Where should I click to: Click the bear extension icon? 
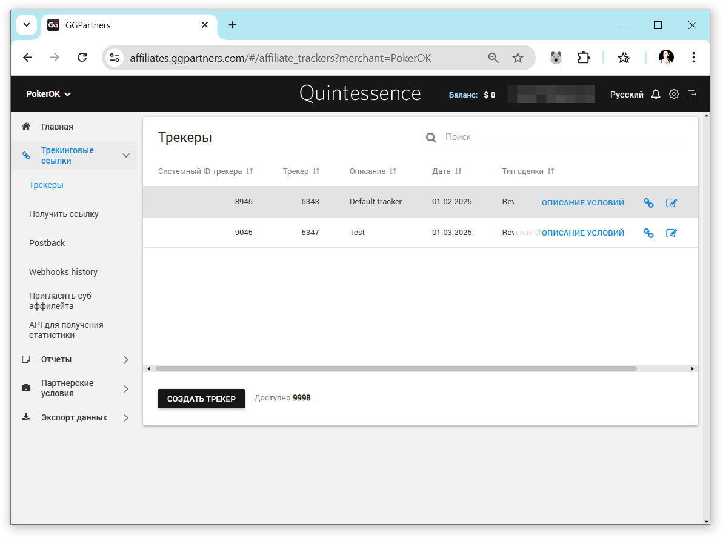pyautogui.click(x=556, y=58)
